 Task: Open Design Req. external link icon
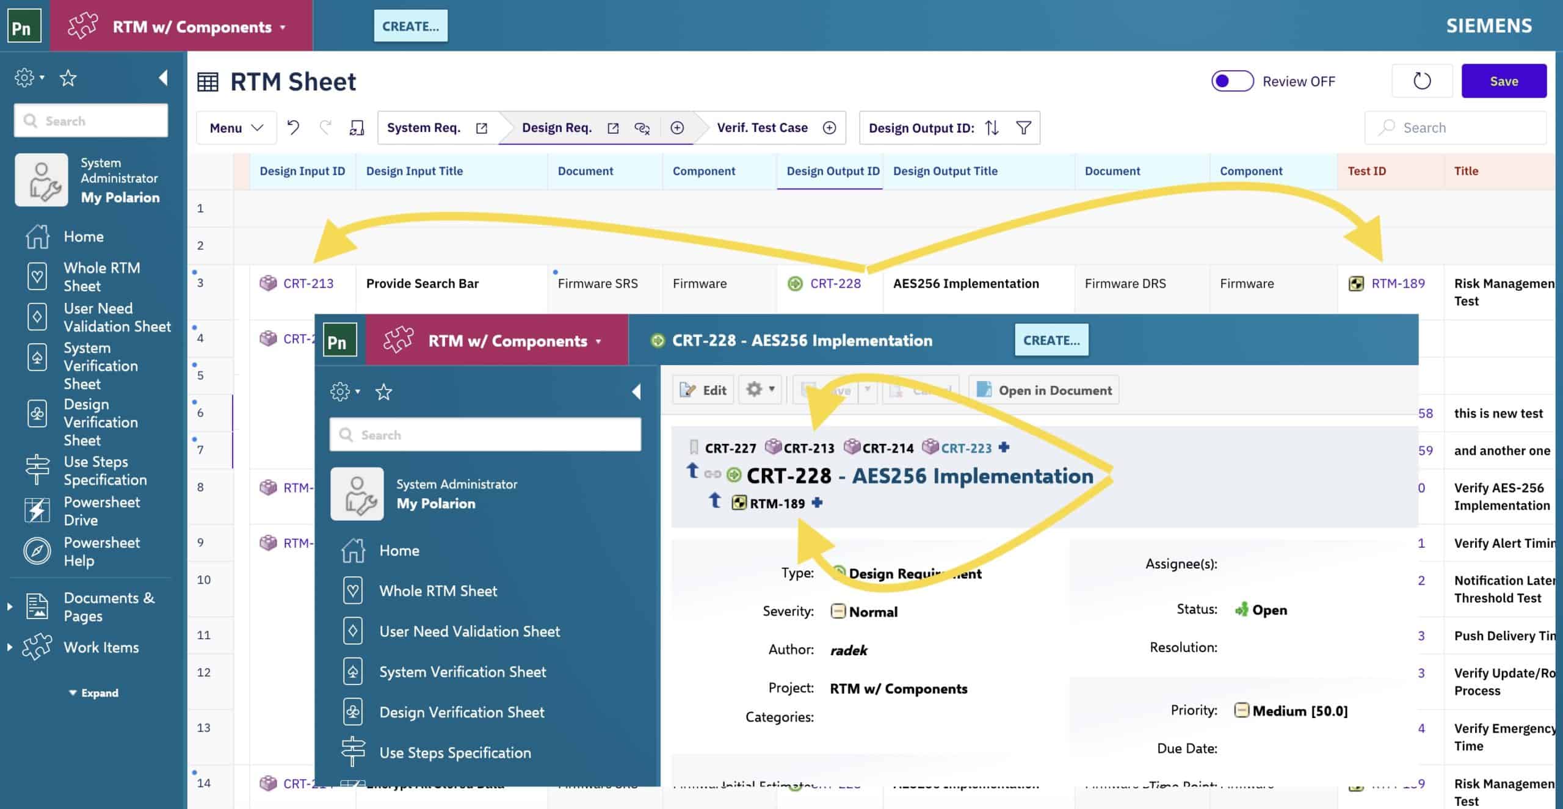point(613,128)
